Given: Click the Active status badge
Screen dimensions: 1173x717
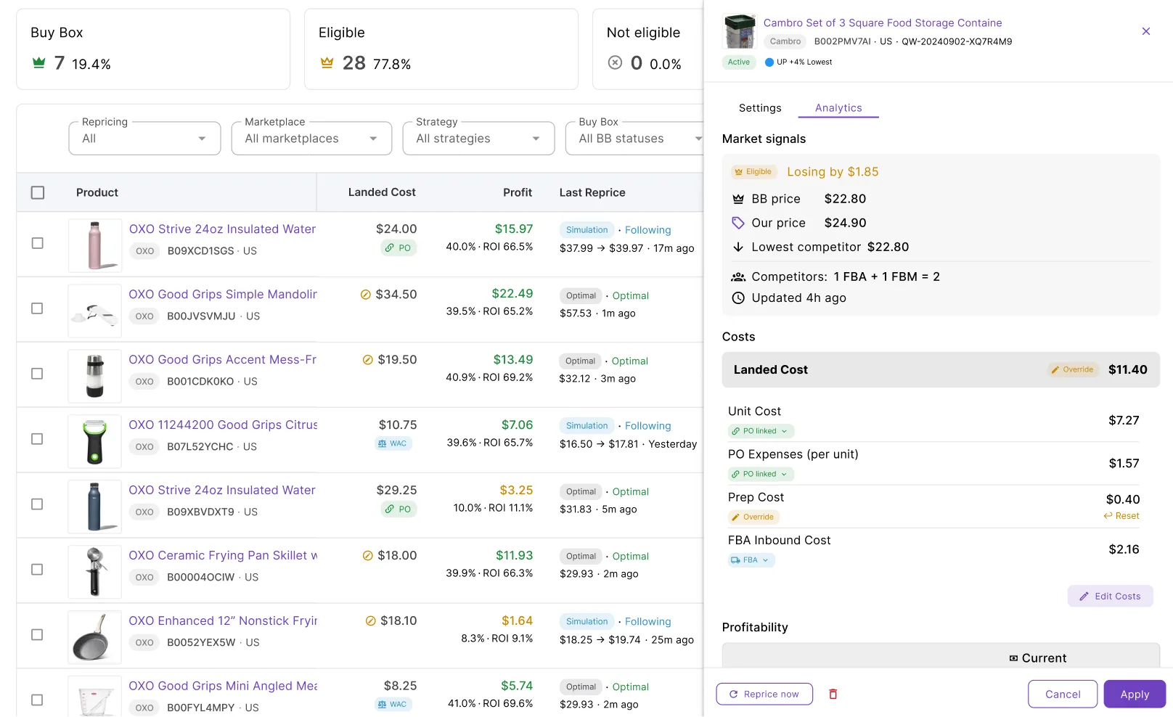Looking at the screenshot, I should [x=739, y=62].
